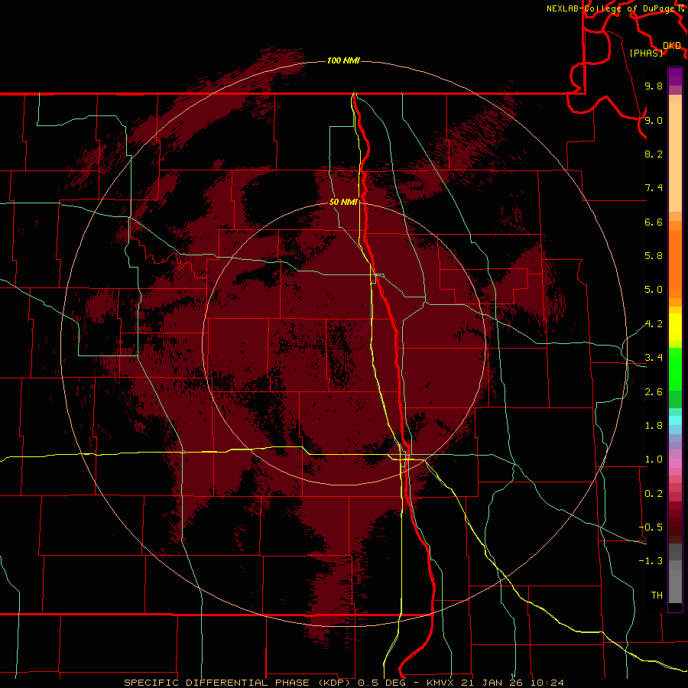688x688 pixels.
Task: Pick the bright green band in color scale
Action: pos(675,368)
